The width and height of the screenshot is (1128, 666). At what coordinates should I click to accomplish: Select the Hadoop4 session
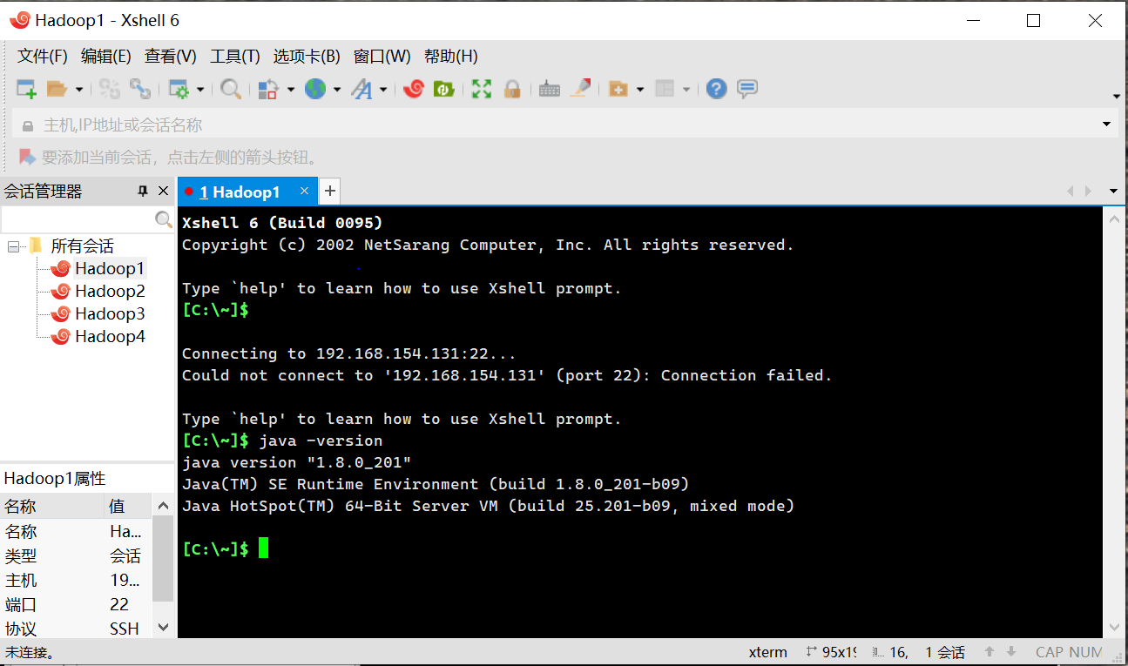point(110,337)
